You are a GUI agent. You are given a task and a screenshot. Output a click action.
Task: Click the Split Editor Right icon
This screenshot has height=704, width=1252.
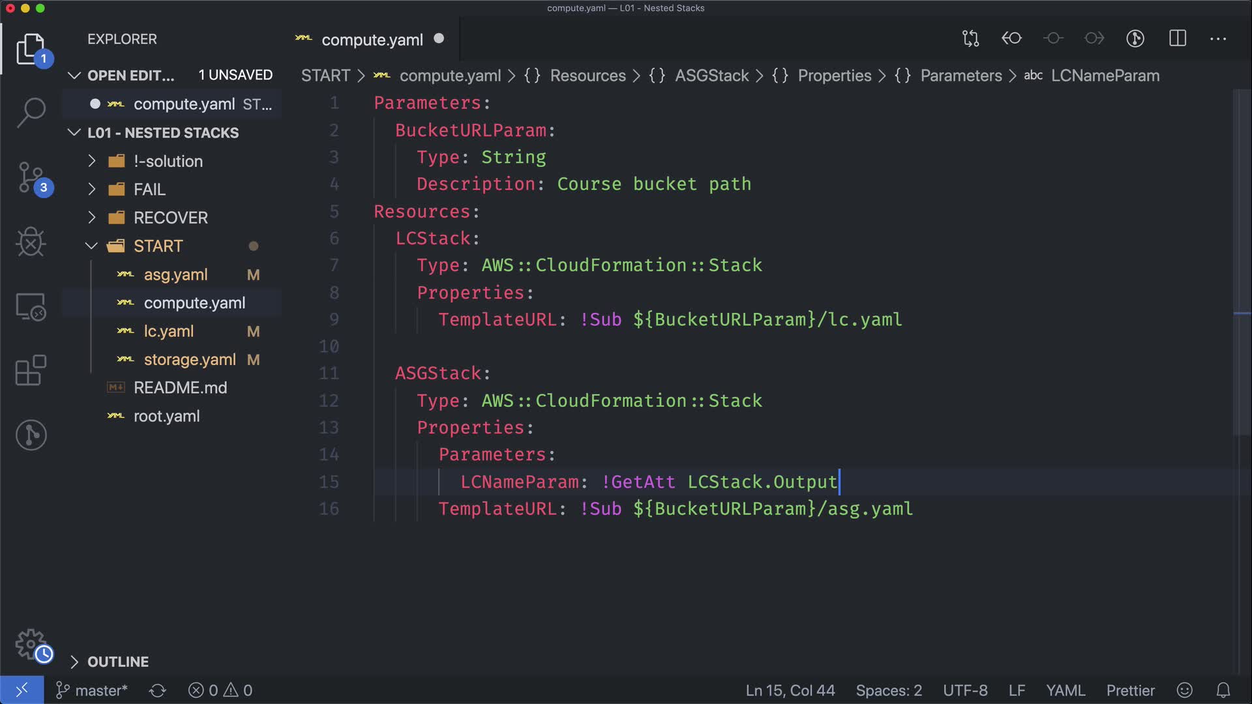[1177, 38]
